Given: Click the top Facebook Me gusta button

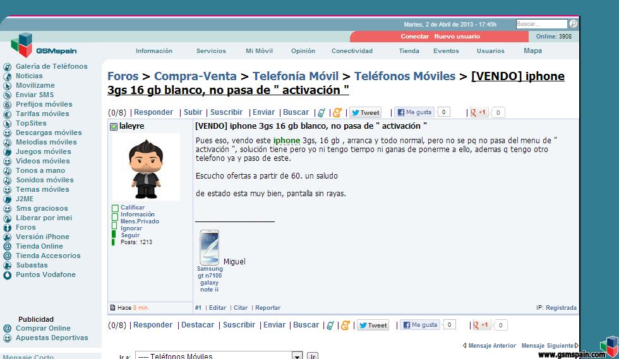Looking at the screenshot, I should click(414, 112).
